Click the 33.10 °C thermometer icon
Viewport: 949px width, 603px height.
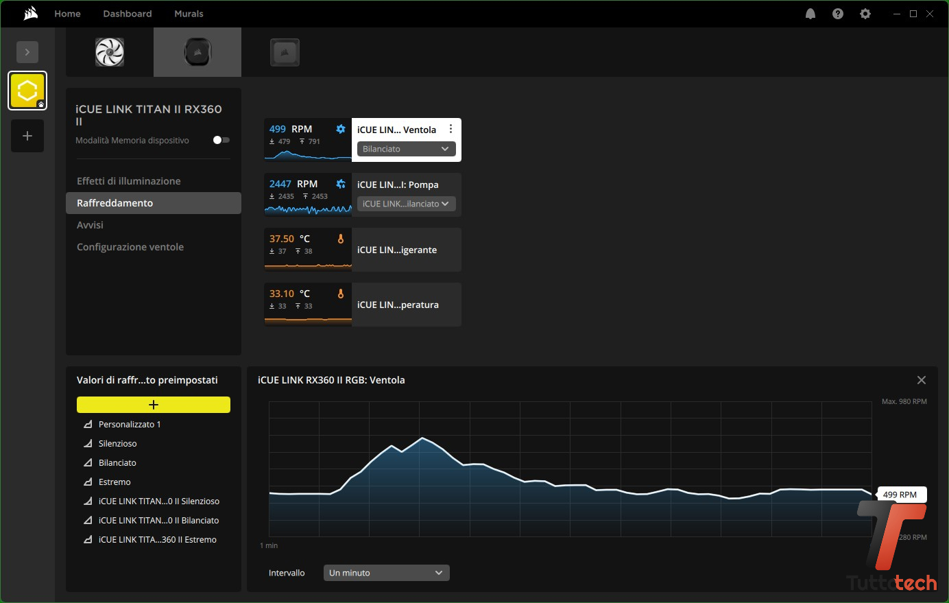(341, 294)
